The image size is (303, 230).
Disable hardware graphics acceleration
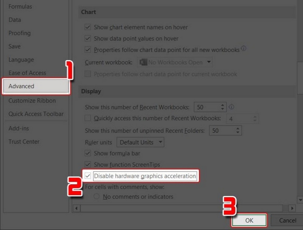(88, 176)
